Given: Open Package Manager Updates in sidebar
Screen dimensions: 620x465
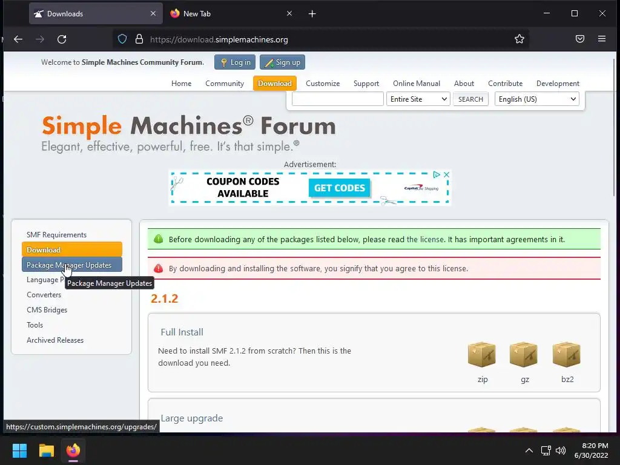Looking at the screenshot, I should pos(72,265).
